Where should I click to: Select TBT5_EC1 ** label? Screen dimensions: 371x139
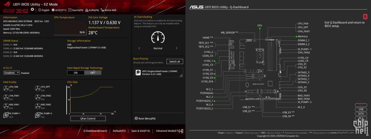(x=206, y=43)
